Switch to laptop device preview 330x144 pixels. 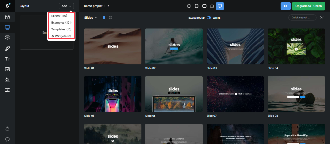pyautogui.click(x=212, y=6)
